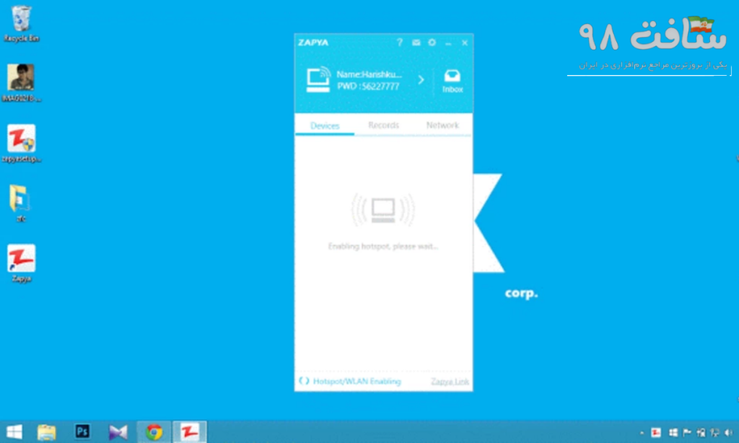This screenshot has width=739, height=443.
Task: Show hidden system tray icons arrow
Action: 641,433
